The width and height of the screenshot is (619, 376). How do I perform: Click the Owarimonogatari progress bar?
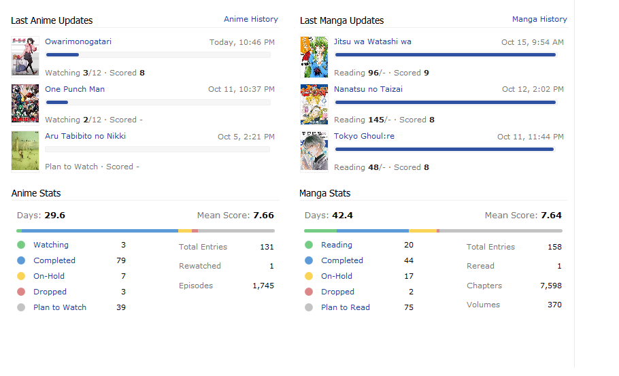click(158, 54)
